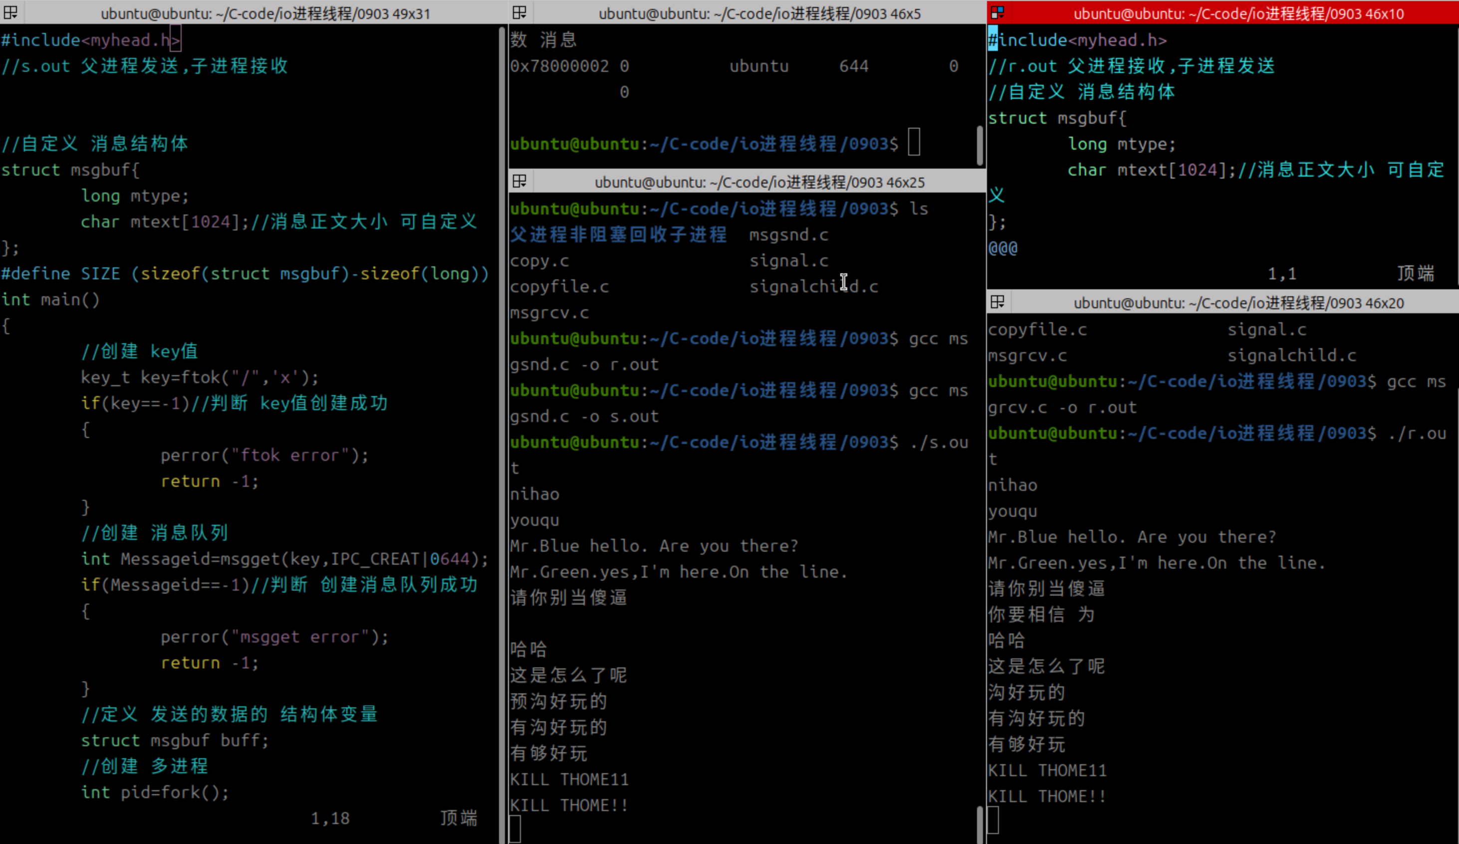
Task: Click the '1,1' cursor position in 46x10 vim status
Action: (1282, 273)
